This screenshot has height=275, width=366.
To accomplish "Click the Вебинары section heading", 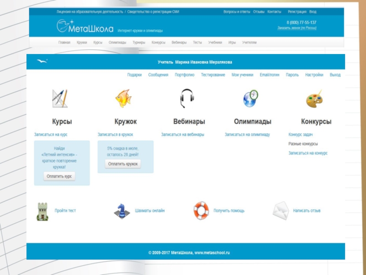I will click(x=189, y=121).
